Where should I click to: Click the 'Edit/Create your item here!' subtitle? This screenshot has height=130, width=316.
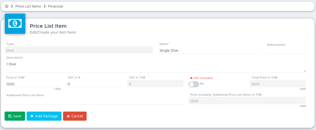coord(53,32)
